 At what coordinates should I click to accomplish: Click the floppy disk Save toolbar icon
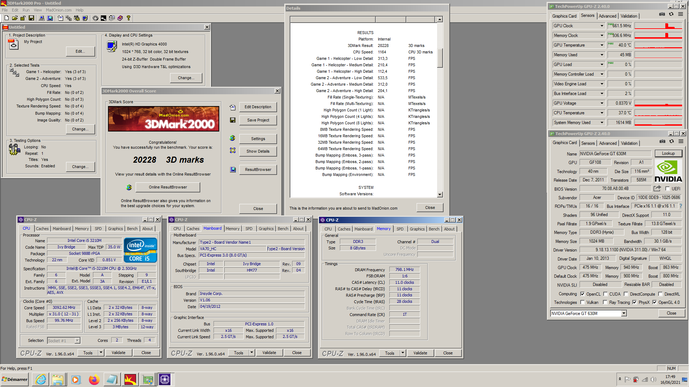[x=31, y=18]
